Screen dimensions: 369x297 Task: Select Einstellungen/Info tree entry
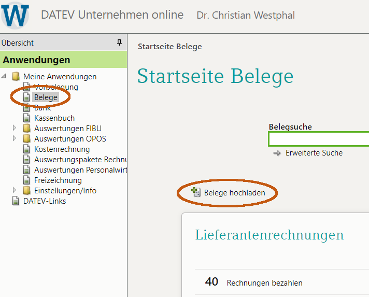65,190
